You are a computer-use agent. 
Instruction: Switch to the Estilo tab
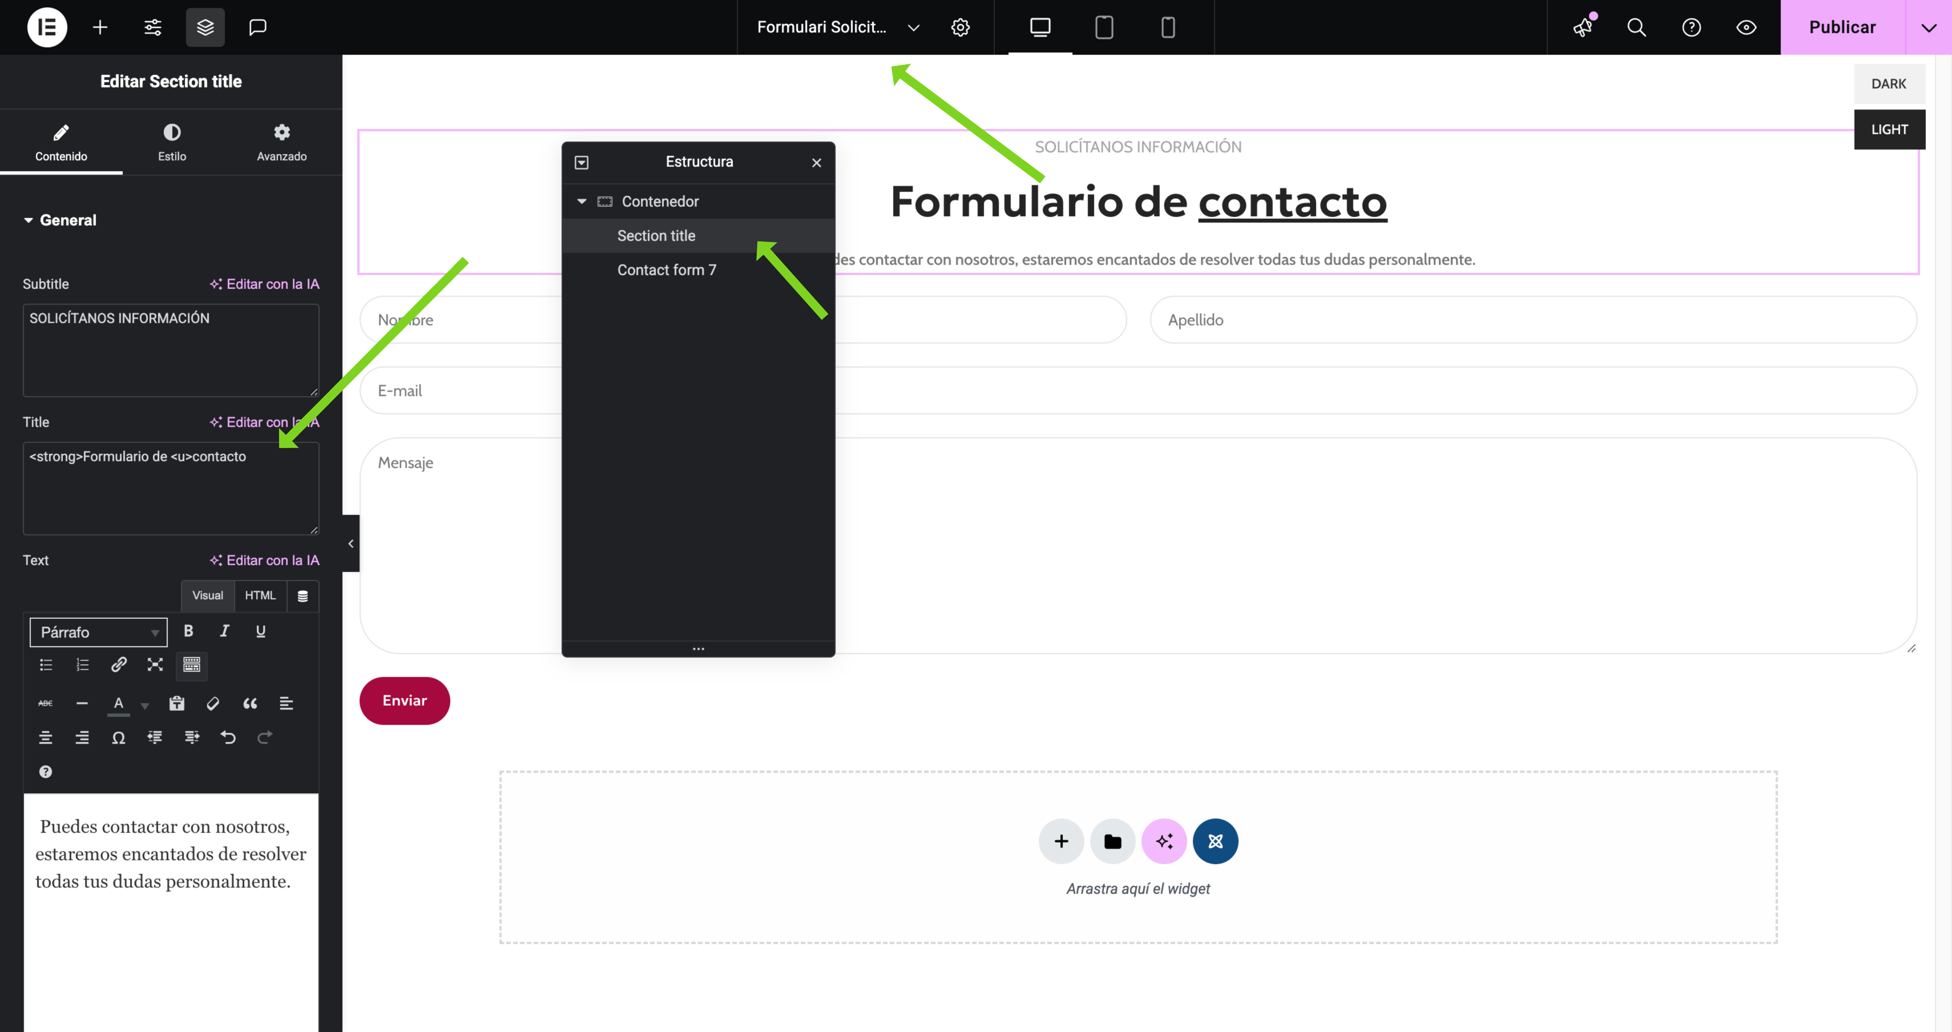(172, 142)
